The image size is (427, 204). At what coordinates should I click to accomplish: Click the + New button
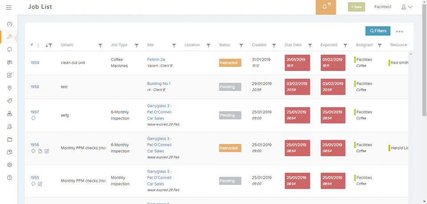point(356,7)
